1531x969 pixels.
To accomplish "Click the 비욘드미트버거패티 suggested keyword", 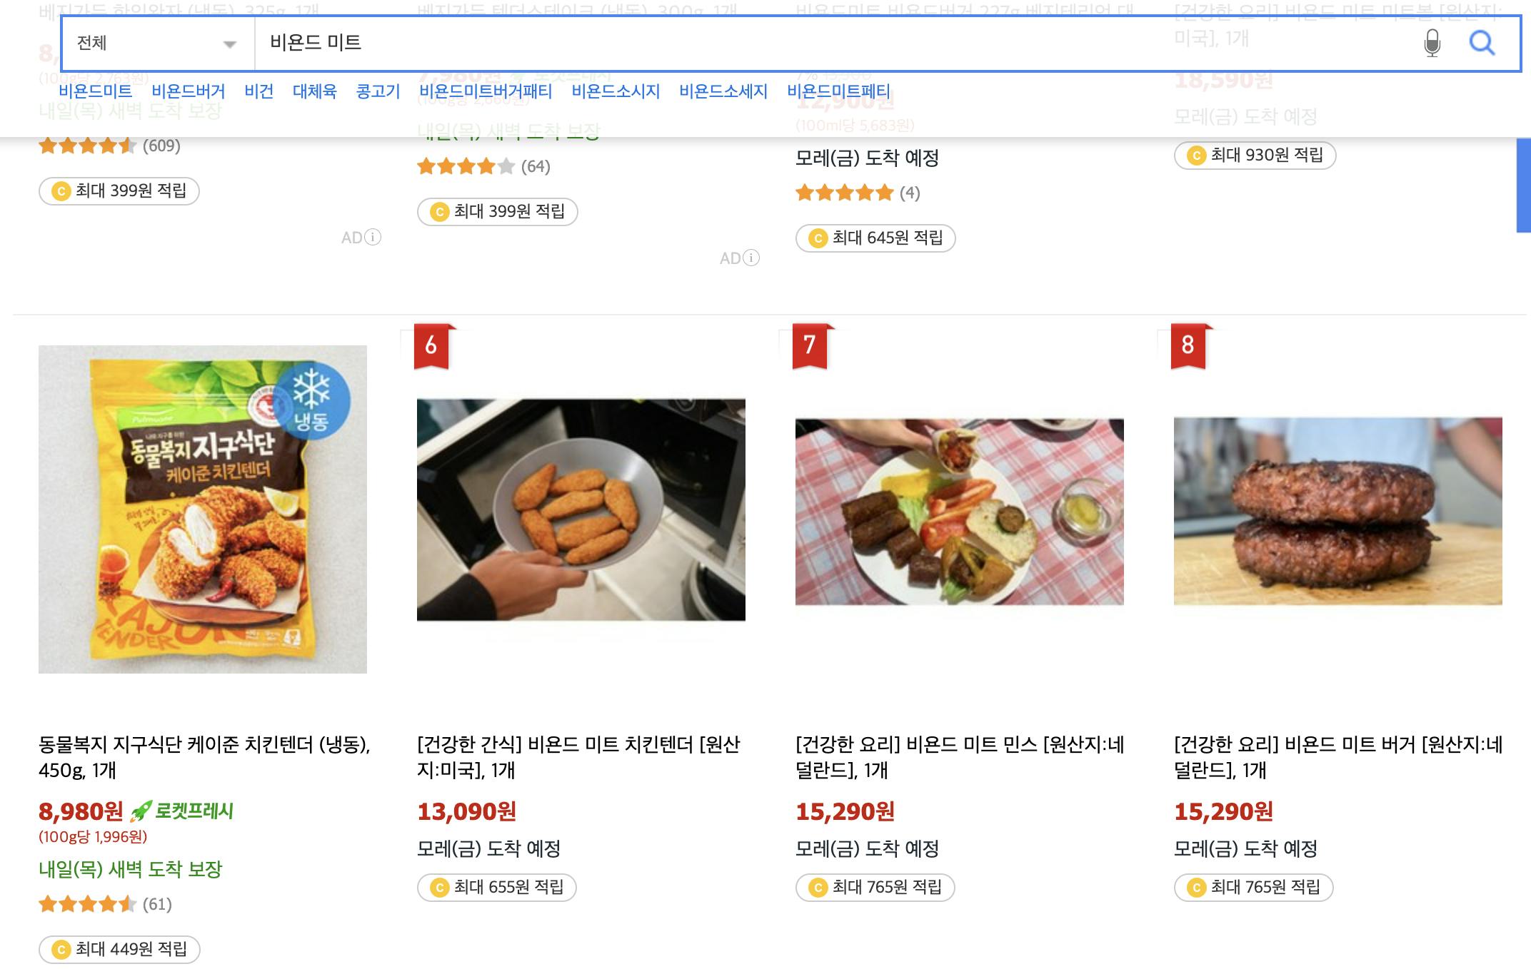I will point(486,91).
